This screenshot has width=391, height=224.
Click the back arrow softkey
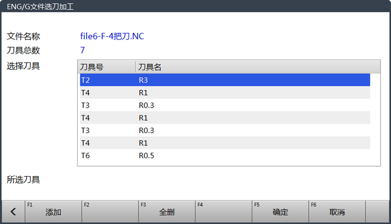[13, 212]
